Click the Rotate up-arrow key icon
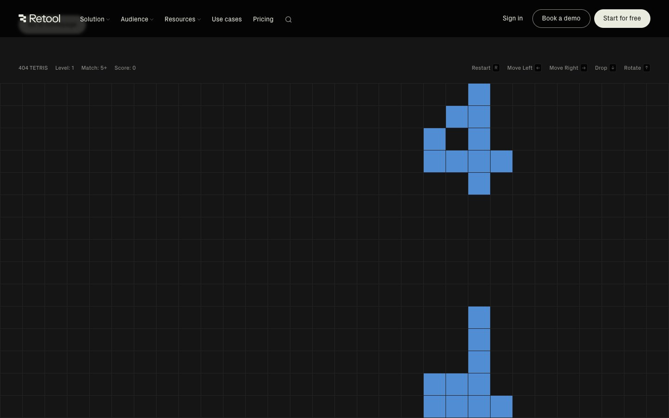The image size is (669, 418). coord(646,68)
